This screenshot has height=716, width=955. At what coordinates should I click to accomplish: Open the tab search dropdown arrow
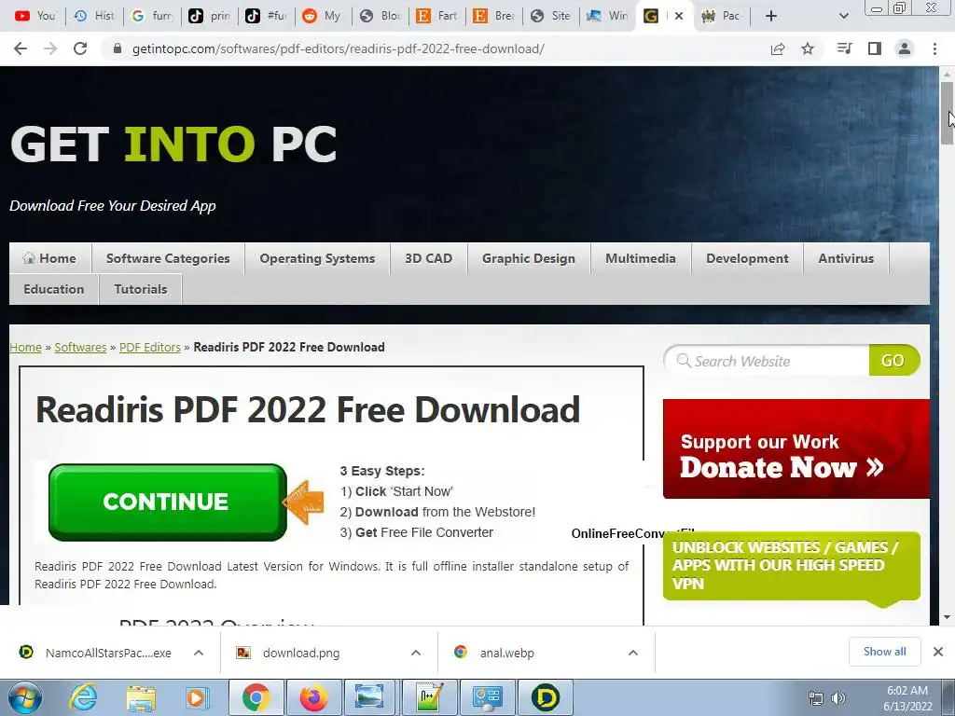click(x=843, y=16)
